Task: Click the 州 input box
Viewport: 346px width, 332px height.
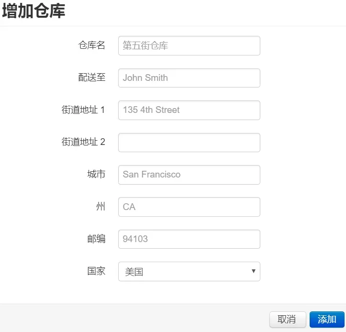Action: [x=189, y=207]
